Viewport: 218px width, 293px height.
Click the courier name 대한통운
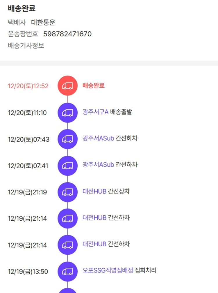click(43, 22)
